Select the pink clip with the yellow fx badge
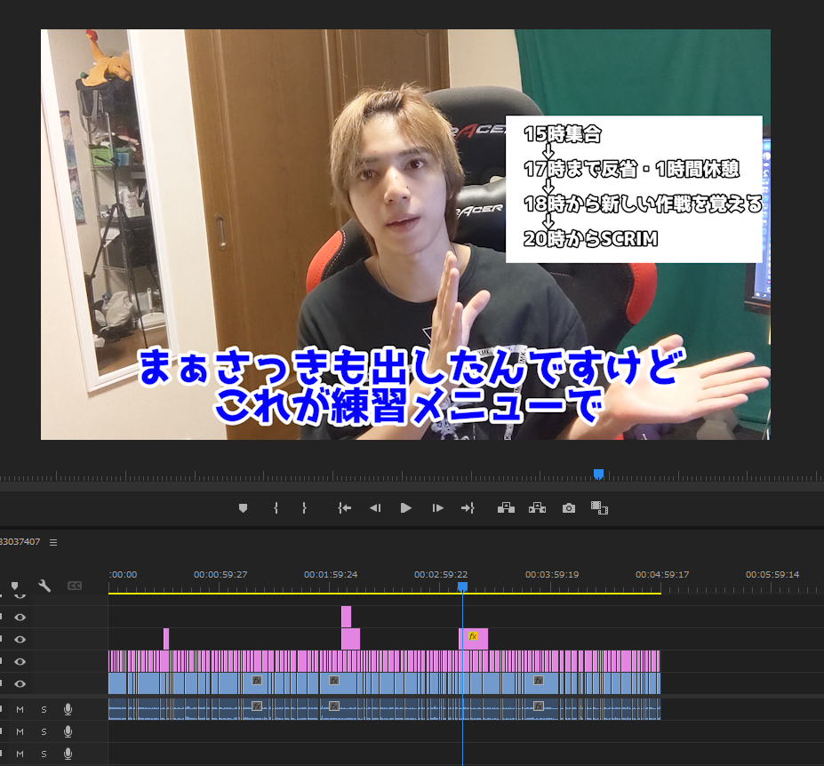 coord(474,639)
